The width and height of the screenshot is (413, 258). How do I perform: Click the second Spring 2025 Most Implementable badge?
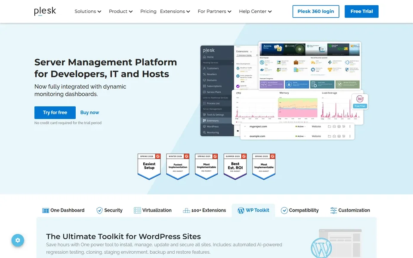(264, 167)
